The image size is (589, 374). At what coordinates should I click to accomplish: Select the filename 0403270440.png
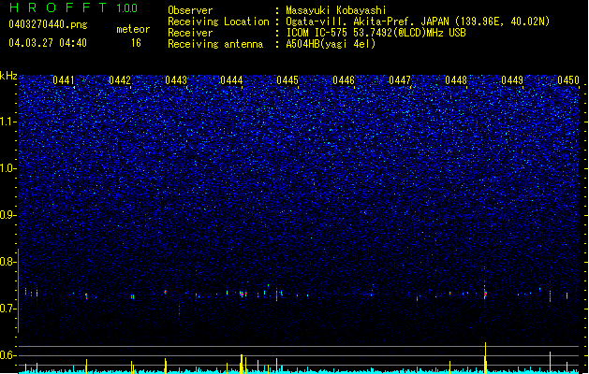tap(48, 24)
